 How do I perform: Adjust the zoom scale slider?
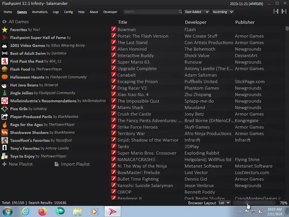tap(254, 203)
